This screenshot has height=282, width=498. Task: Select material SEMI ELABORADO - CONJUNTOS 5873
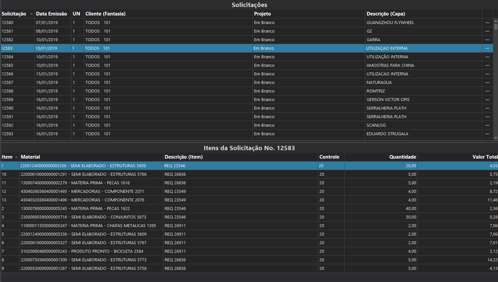91,217
